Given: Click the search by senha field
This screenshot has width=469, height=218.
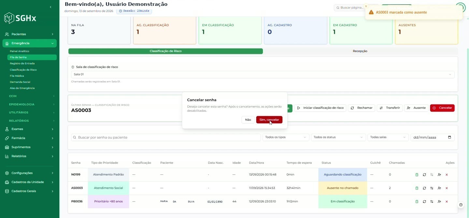Looking at the screenshot, I should tap(166, 137).
